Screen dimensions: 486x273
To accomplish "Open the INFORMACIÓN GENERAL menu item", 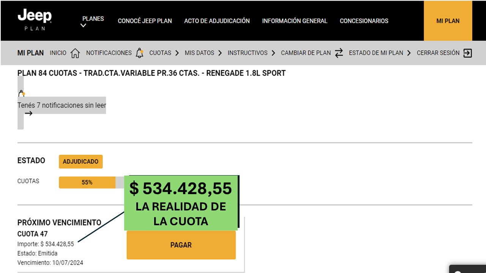I will pos(295,21).
